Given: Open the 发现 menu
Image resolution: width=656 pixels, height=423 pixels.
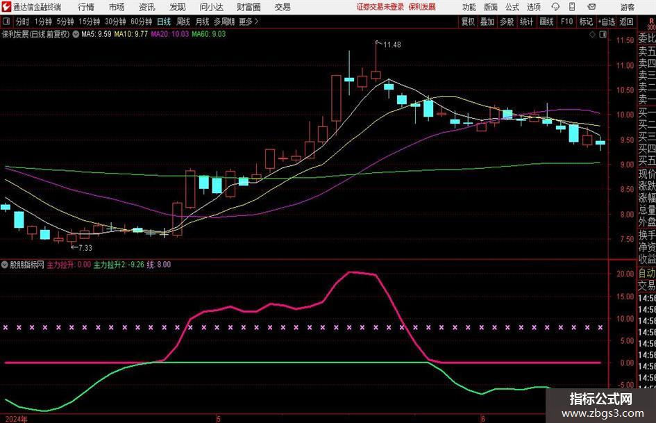Looking at the screenshot, I should 178,7.
